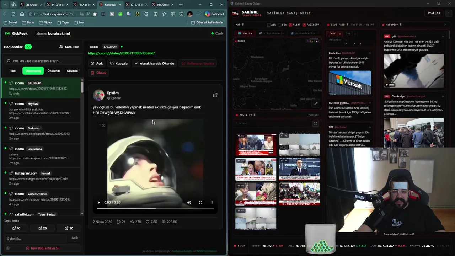Screen dimensions: 455x256
Task: Open the Video bookmarks folder
Action: tap(45, 22)
